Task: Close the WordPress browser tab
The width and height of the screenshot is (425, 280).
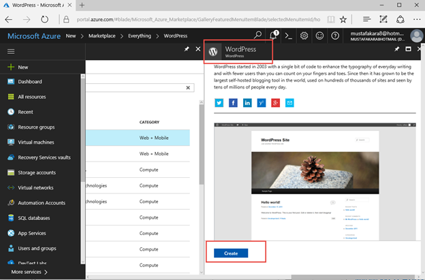Action: click(x=69, y=5)
